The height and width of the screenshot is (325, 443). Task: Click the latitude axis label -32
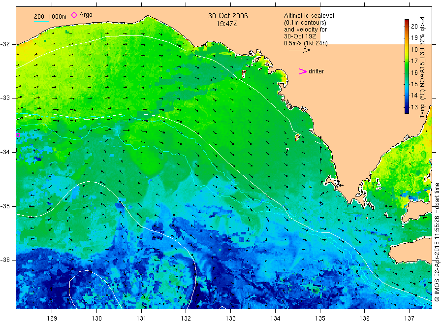coord(5,44)
